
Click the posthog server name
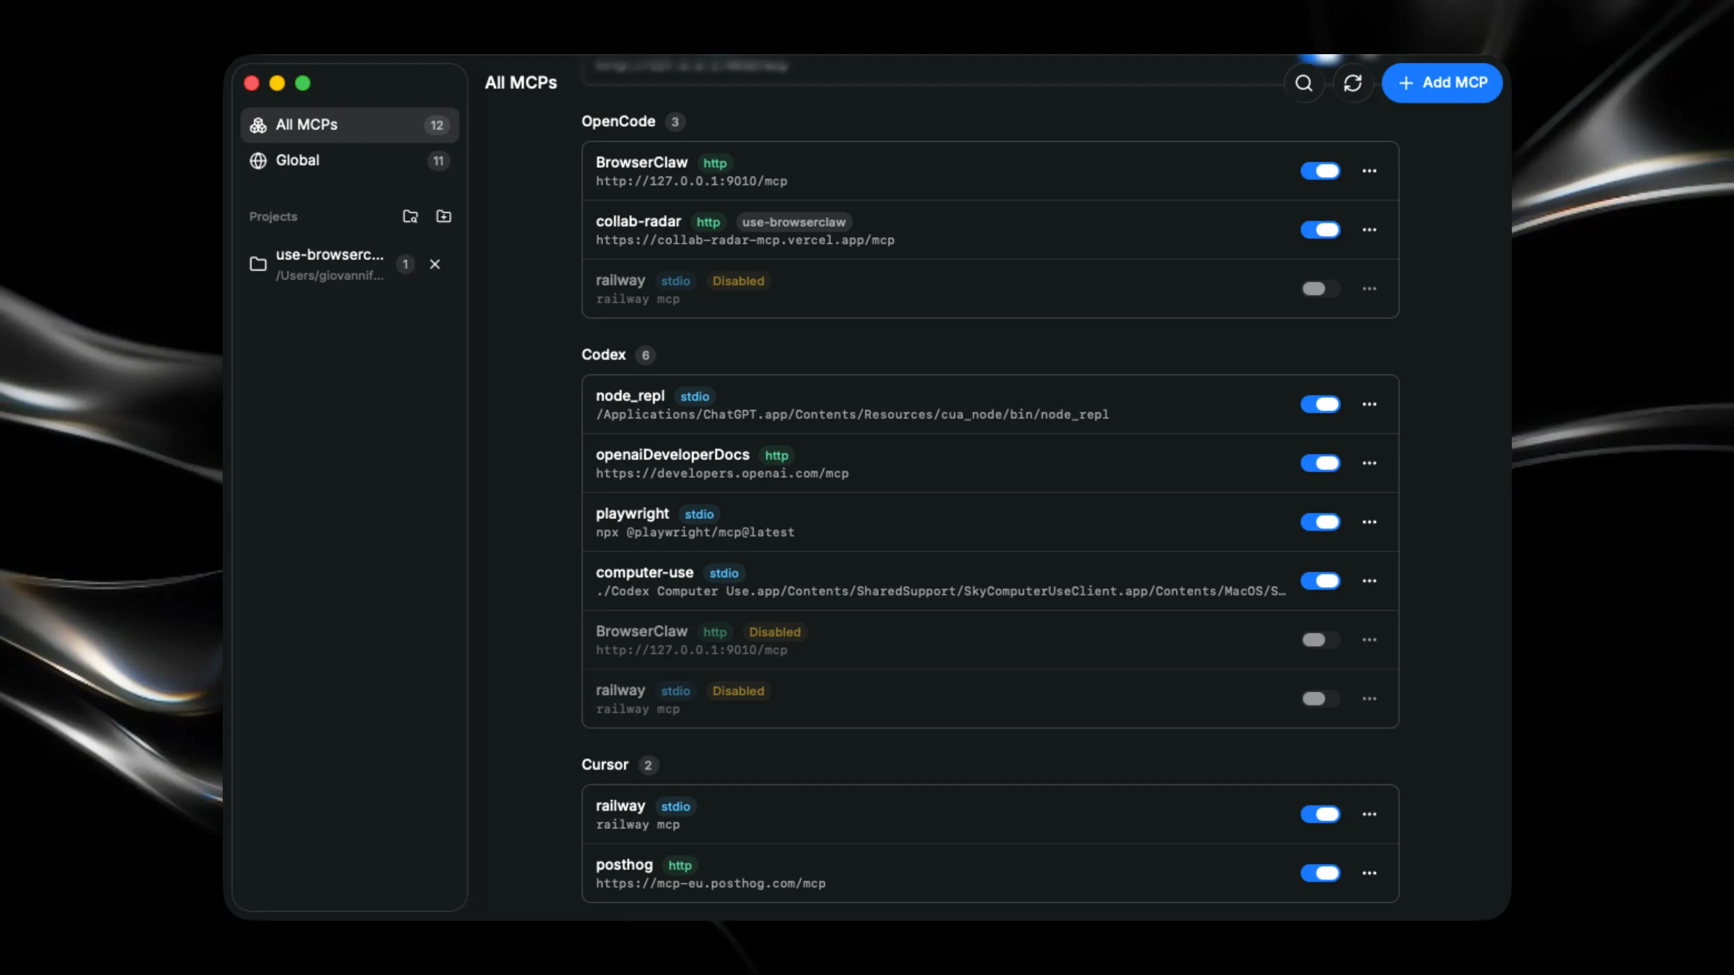pos(624,866)
